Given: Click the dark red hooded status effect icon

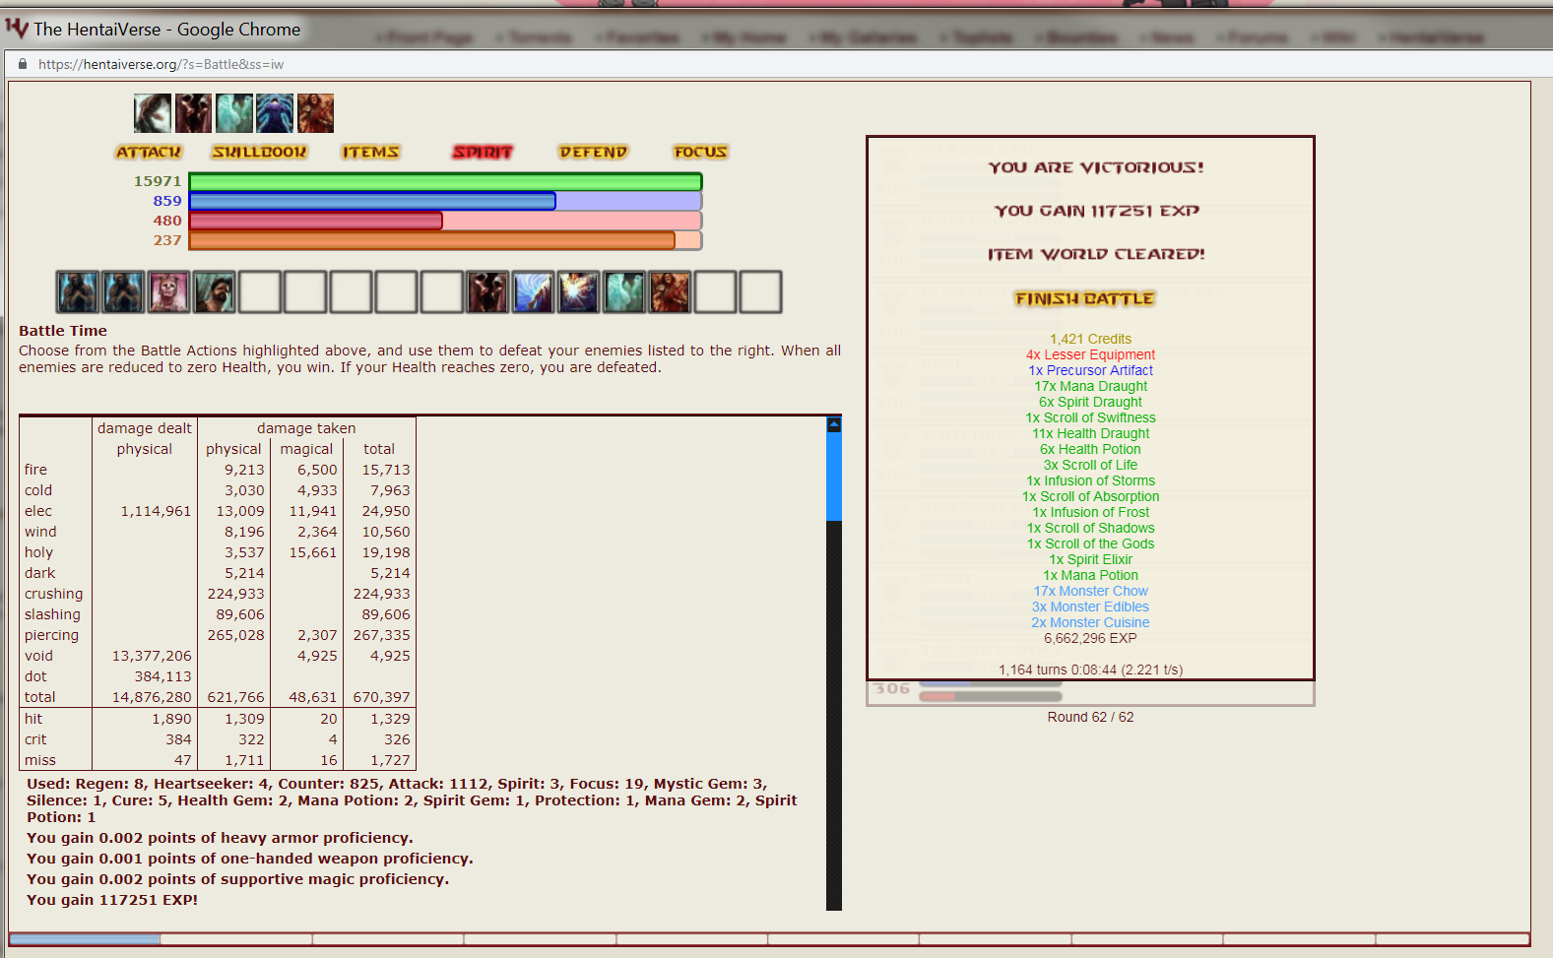Looking at the screenshot, I should (193, 113).
